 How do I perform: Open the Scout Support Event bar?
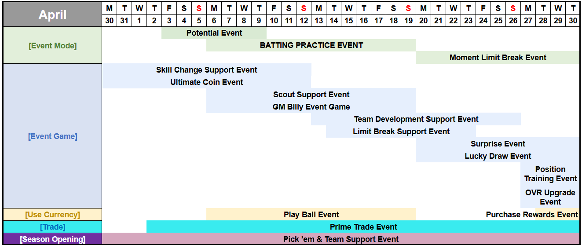click(x=311, y=95)
